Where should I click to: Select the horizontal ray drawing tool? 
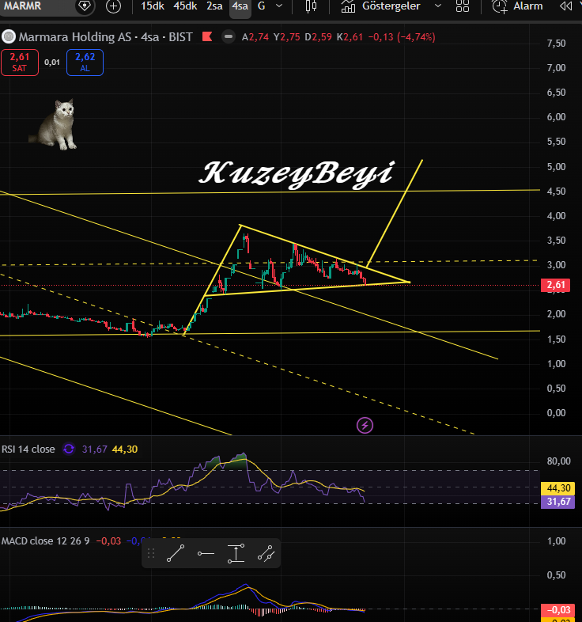[x=206, y=553]
